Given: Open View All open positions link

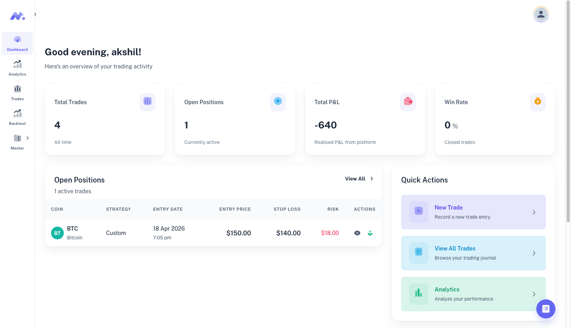Looking at the screenshot, I should (x=359, y=179).
